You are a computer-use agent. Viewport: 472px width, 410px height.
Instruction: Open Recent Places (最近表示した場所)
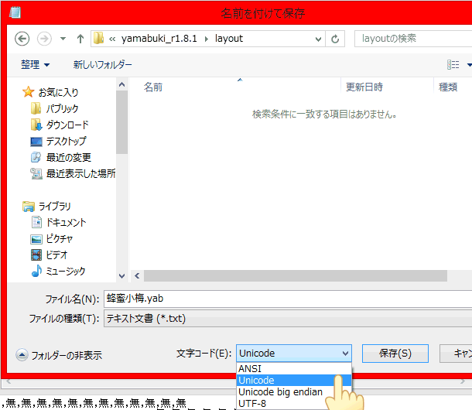pos(80,173)
